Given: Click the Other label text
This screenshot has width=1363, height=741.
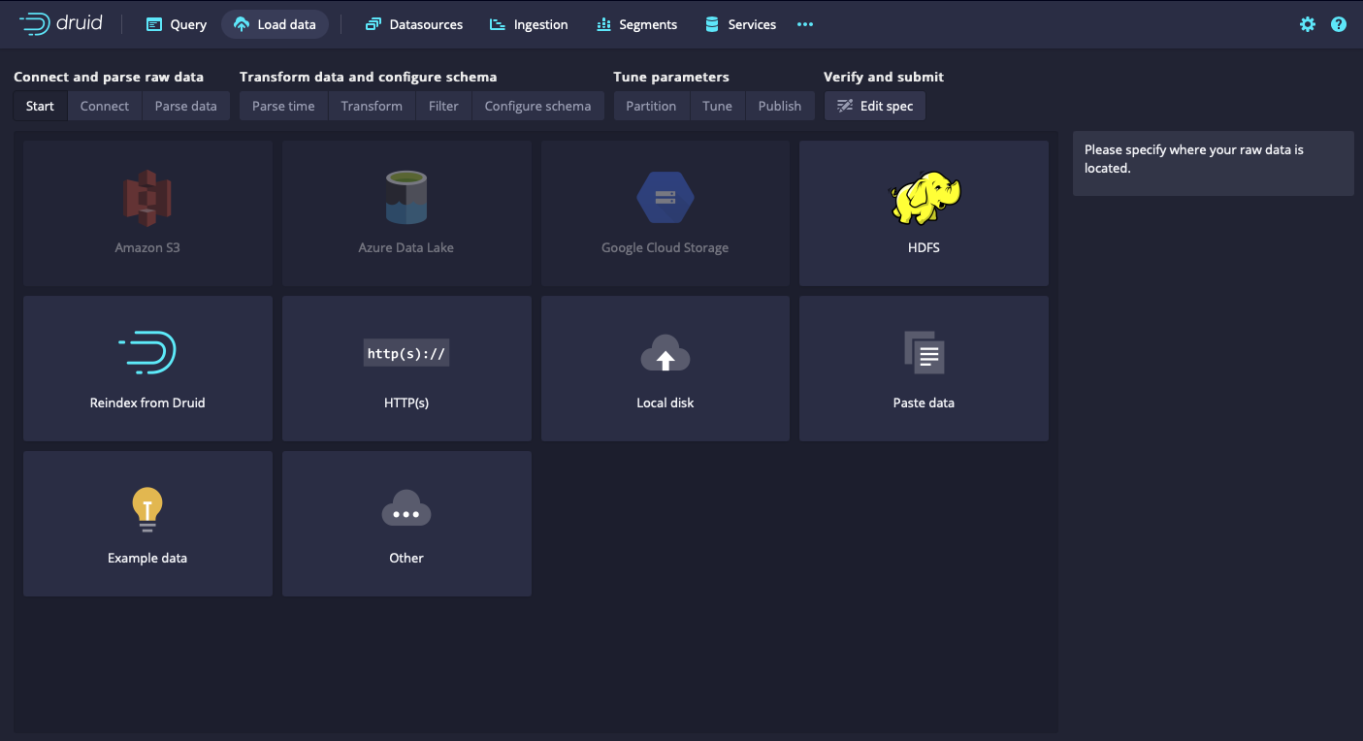Looking at the screenshot, I should click(406, 558).
